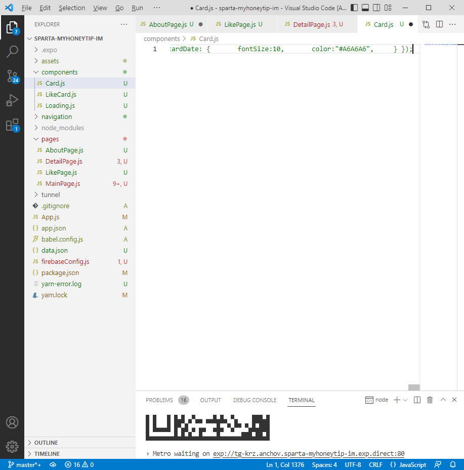Open the terminal launch profile dropdown arrow

coord(405,400)
